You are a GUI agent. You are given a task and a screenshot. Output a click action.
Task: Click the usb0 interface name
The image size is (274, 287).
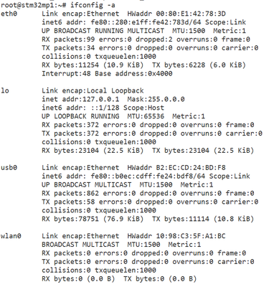[9, 167]
